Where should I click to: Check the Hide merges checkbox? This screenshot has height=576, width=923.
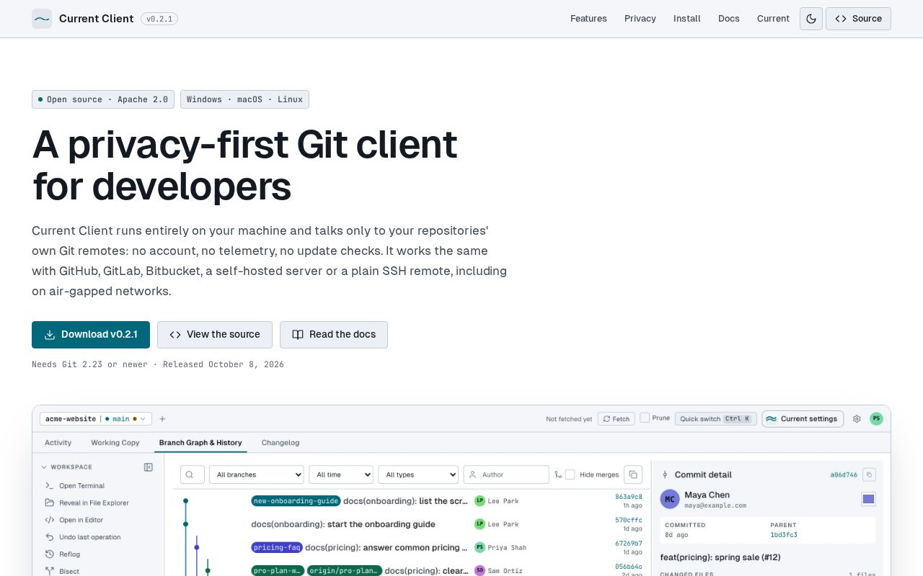(570, 474)
